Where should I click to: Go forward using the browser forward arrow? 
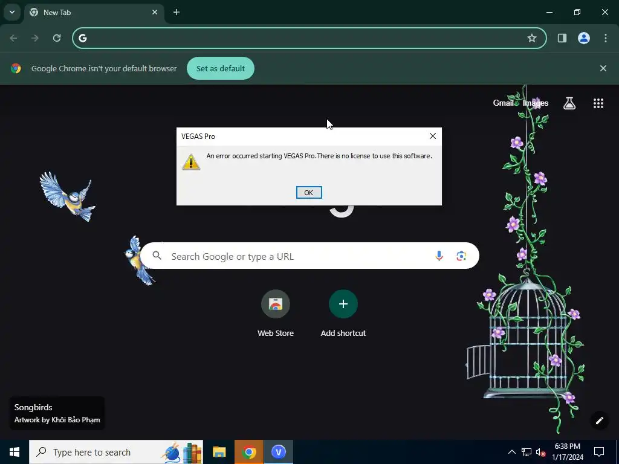click(x=35, y=38)
